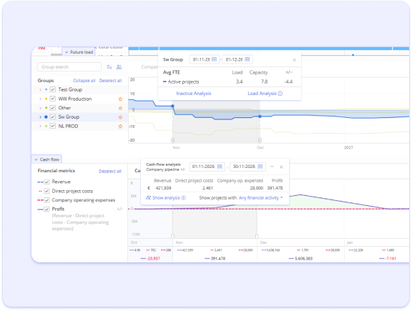Uncheck Company operating expenses checkbox
Screen dimensions: 412x311
click(46, 200)
